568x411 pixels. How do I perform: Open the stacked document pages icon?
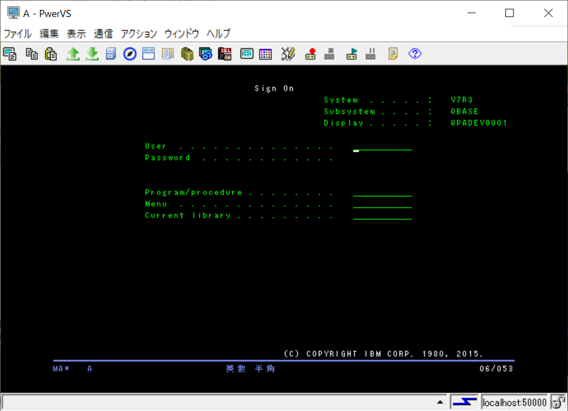pos(168,54)
